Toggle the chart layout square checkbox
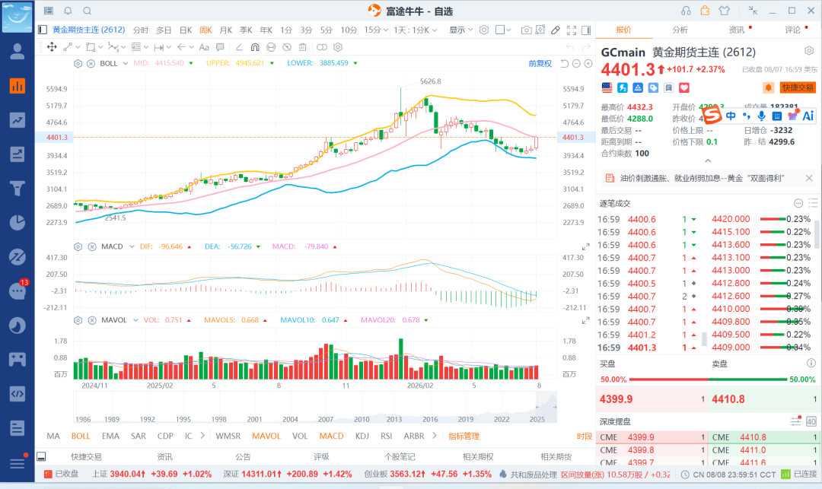The image size is (822, 489). pos(499,30)
